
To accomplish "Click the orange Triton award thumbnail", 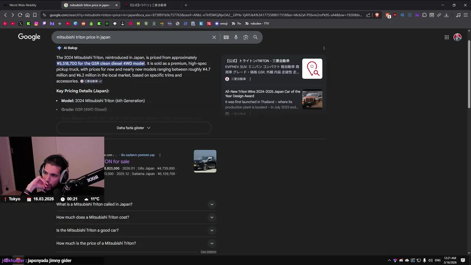I will pyautogui.click(x=312, y=99).
